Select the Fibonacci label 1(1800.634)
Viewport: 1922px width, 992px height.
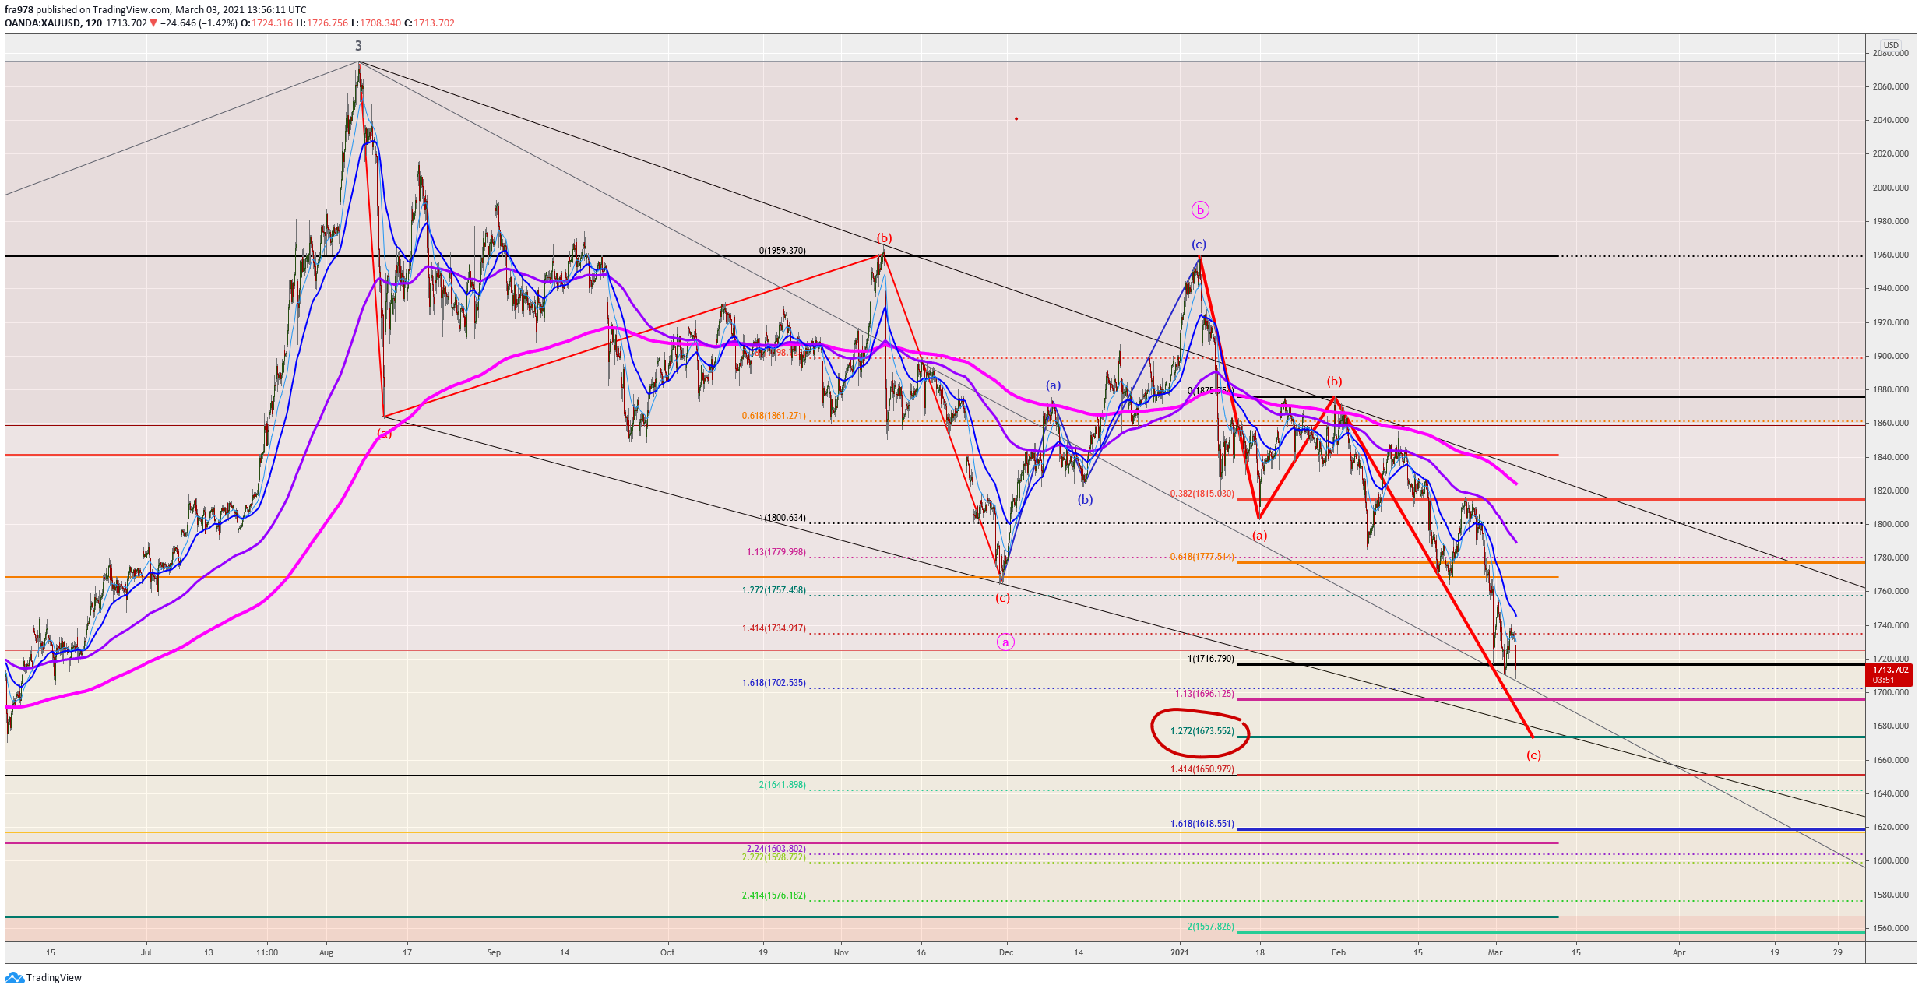coord(783,518)
